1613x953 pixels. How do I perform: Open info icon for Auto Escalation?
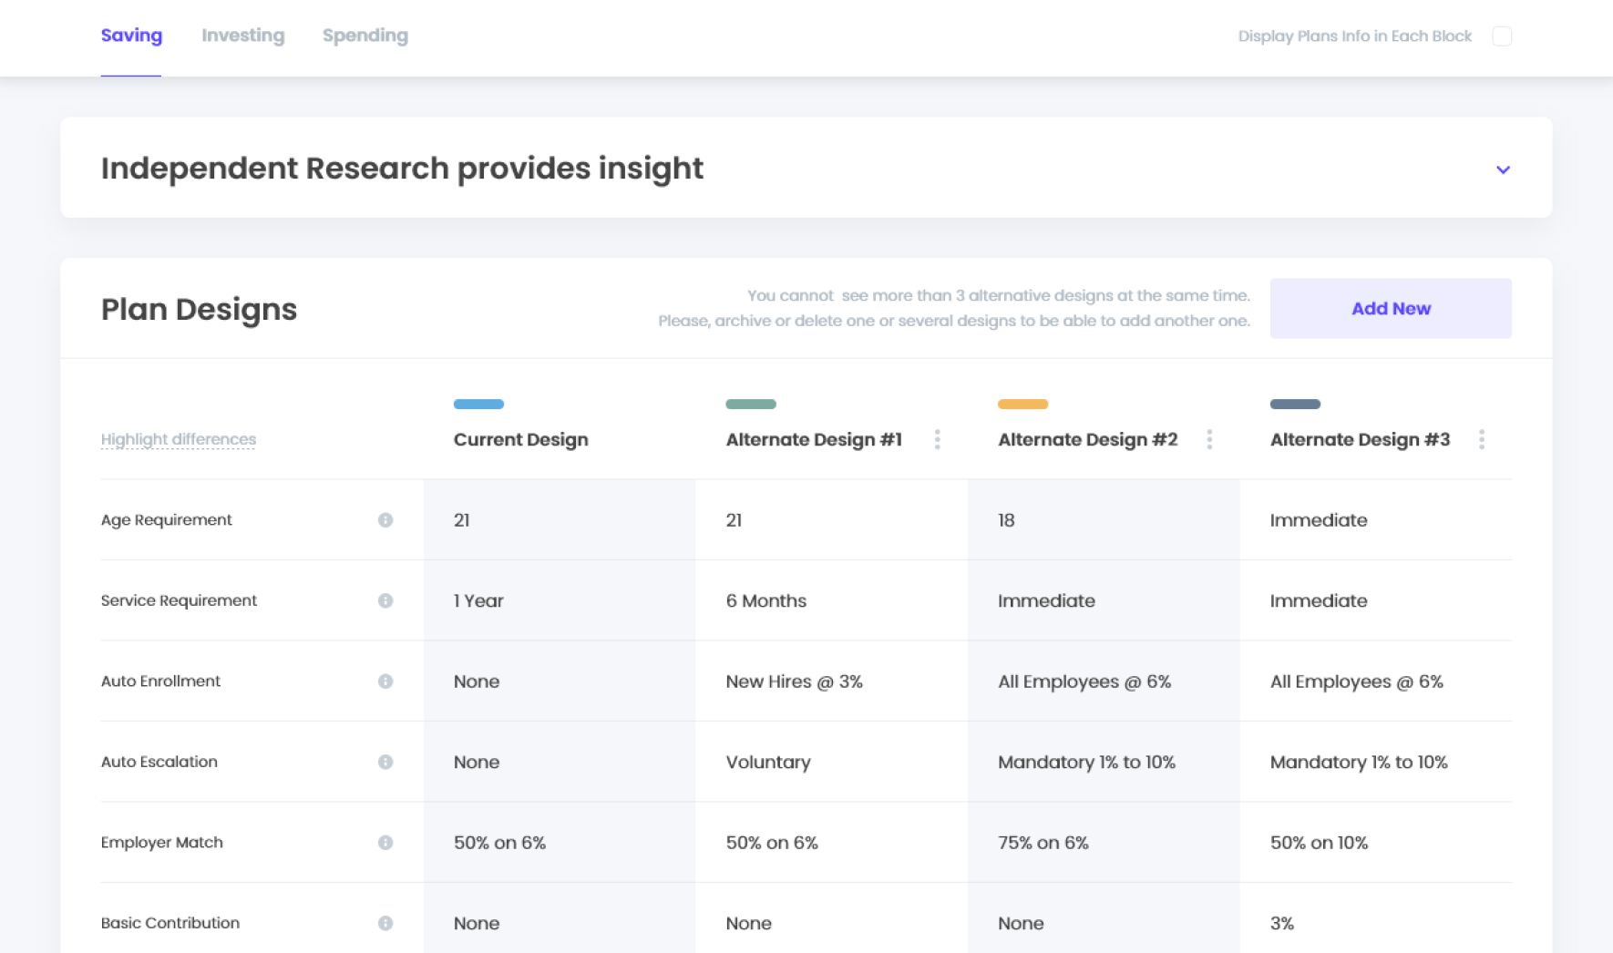385,762
